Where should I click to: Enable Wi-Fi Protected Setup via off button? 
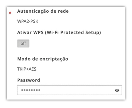click(x=23, y=44)
